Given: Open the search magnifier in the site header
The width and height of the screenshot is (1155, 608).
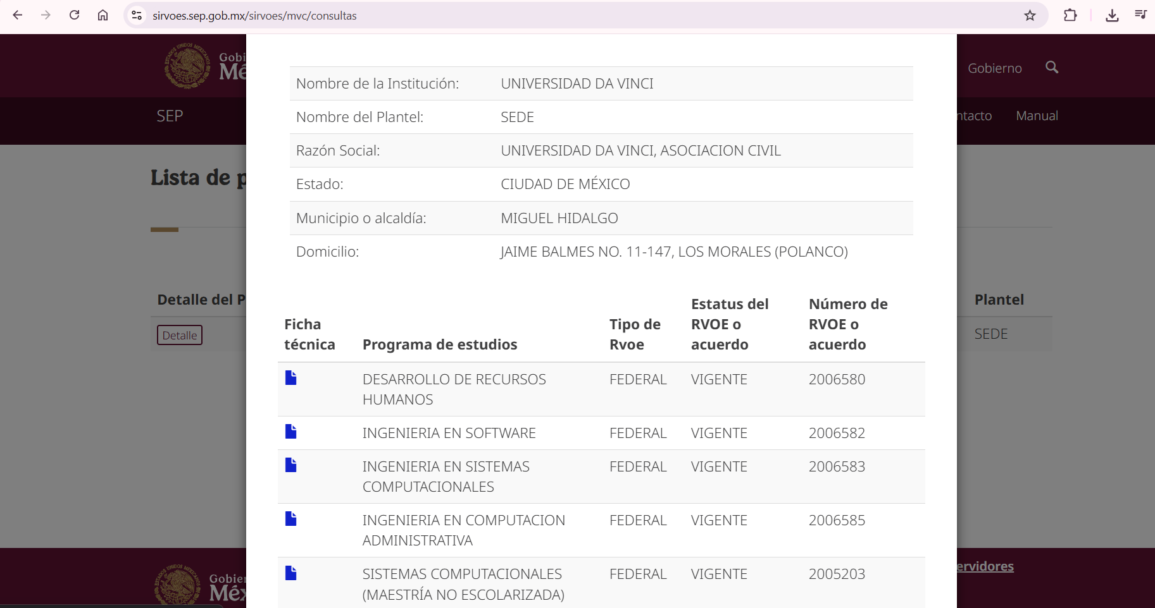Looking at the screenshot, I should (x=1052, y=67).
